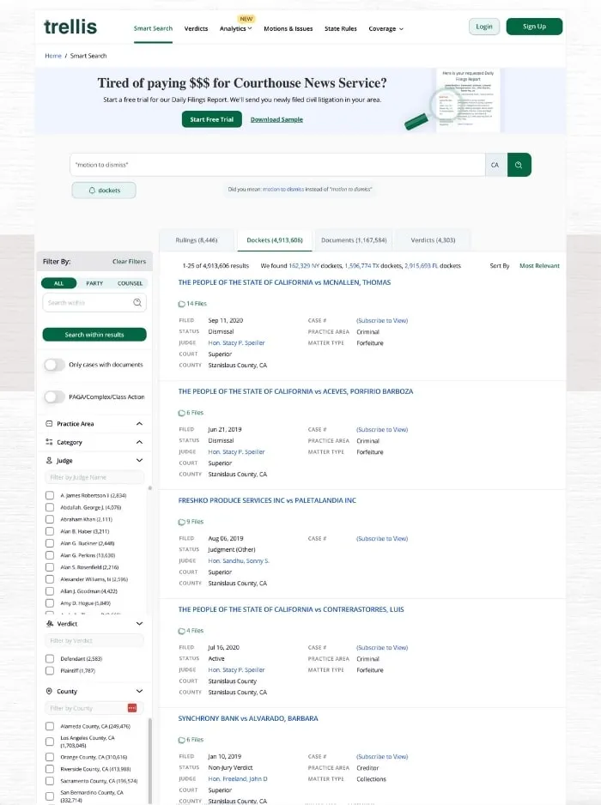Screen dimensions: 601x805
Task: Check Orange County, CA checkbox
Action: 50,757
